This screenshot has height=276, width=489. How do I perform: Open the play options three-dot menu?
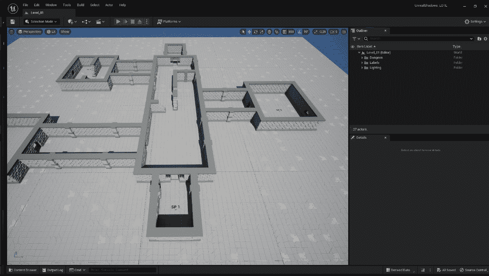click(x=147, y=21)
